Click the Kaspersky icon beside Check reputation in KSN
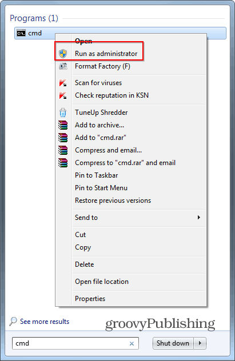The image size is (235, 361). pos(63,95)
